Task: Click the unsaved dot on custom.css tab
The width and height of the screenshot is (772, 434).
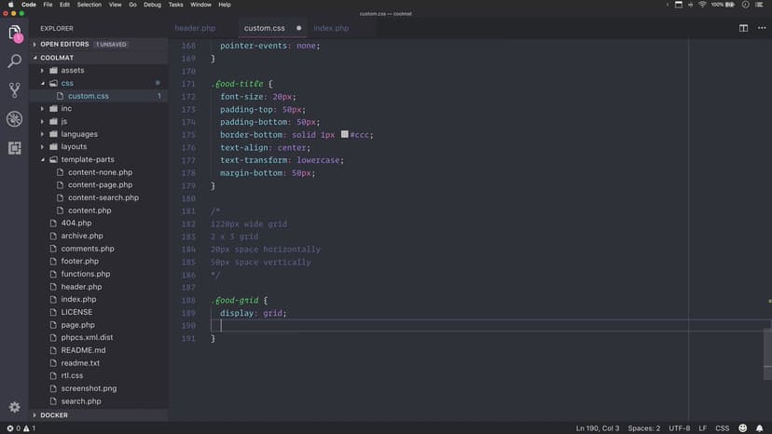Action: (x=298, y=28)
